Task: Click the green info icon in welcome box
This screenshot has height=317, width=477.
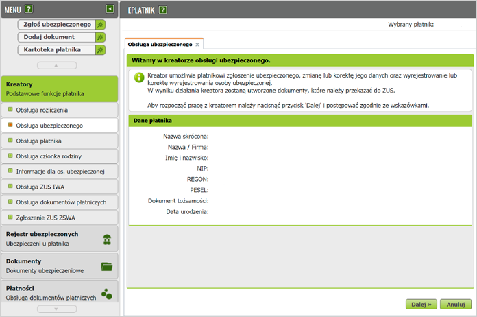Action: (x=139, y=78)
